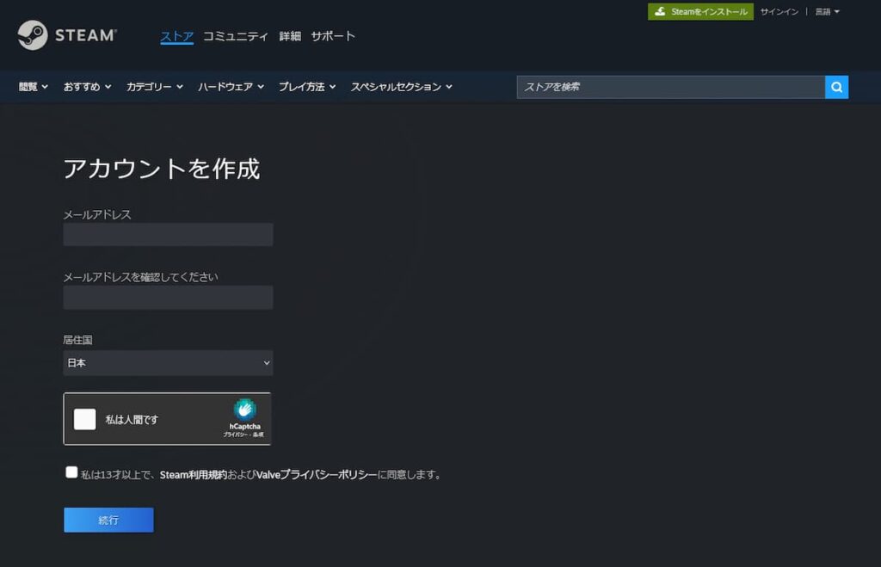Go to the コミュニティ tab
The height and width of the screenshot is (567, 881).
(x=236, y=36)
